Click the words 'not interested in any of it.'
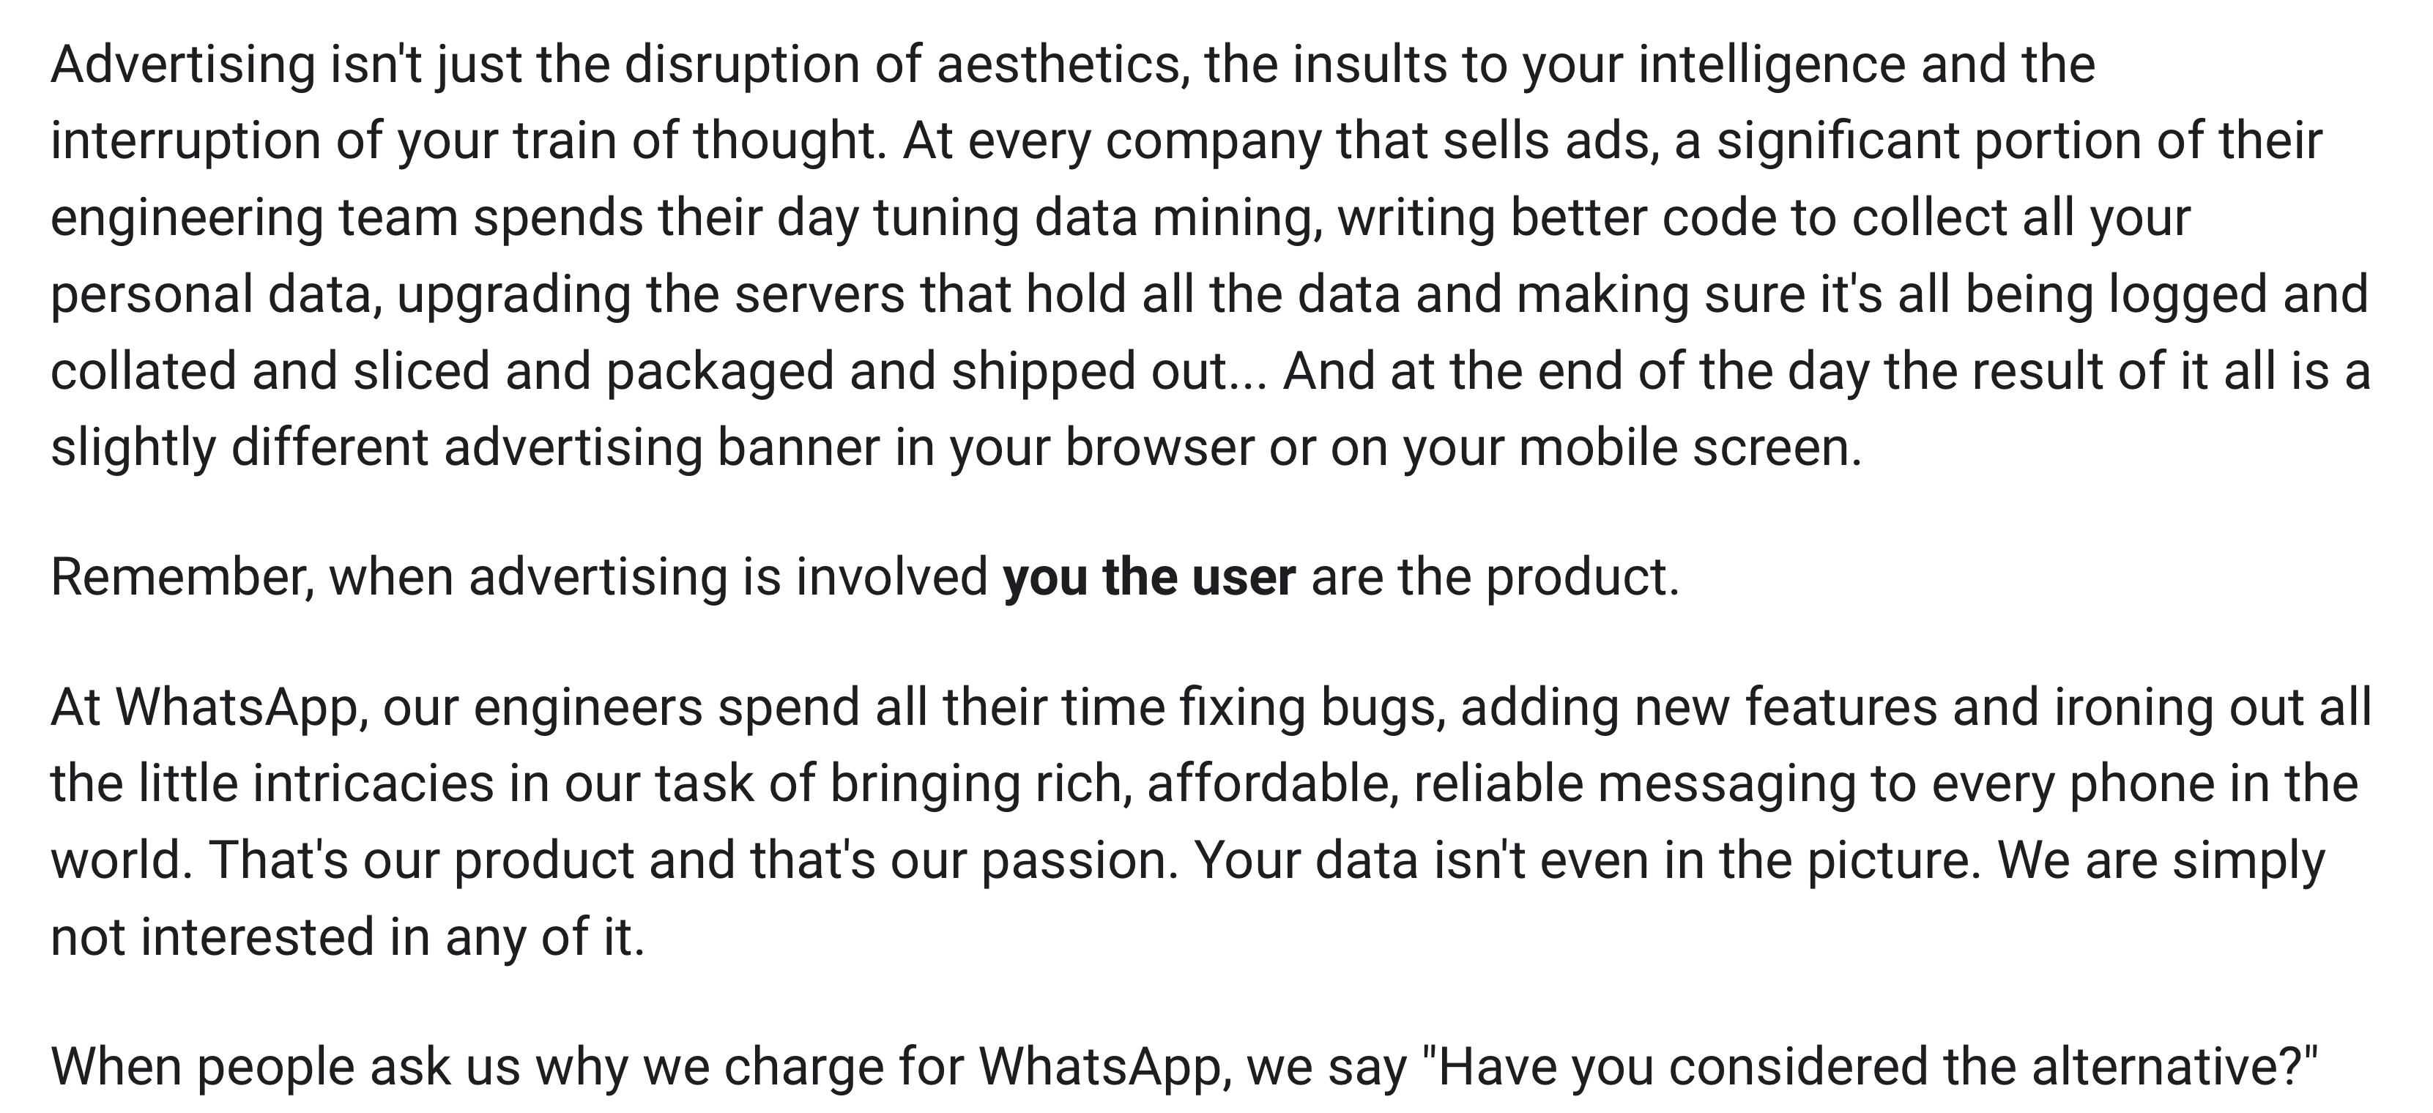The width and height of the screenshot is (2433, 1113). click(x=348, y=937)
